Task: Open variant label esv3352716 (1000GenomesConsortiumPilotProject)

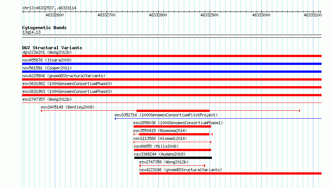Action: pyautogui.click(x=166, y=115)
